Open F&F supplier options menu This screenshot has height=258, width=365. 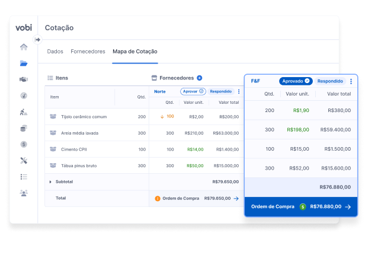click(351, 81)
